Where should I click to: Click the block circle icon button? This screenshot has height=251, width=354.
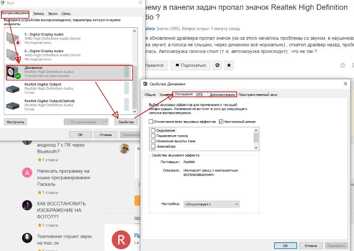coord(217,65)
